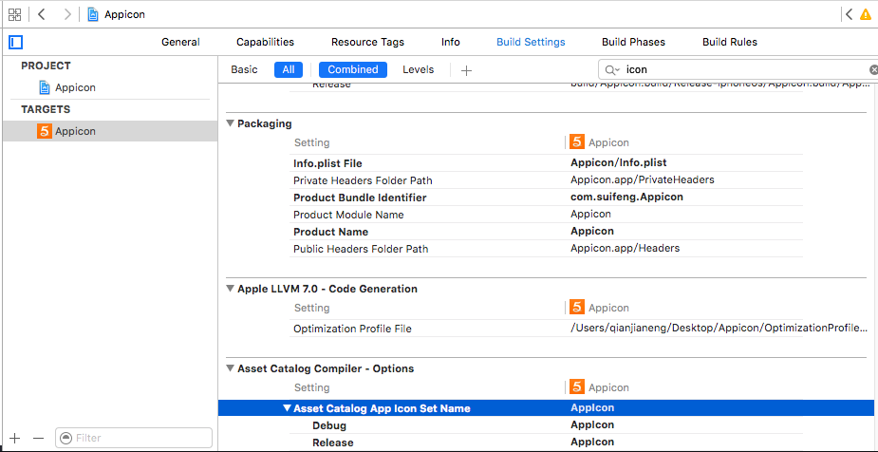
Task: Select the orange Appicon target icon in sidebar
Action: [45, 131]
